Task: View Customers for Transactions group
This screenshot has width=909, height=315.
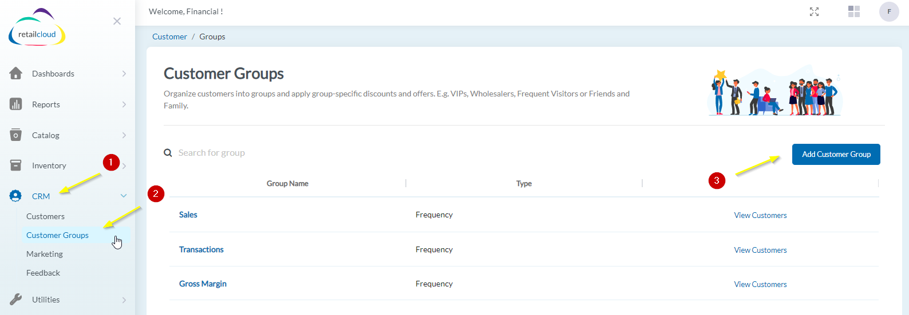Action: (760, 250)
